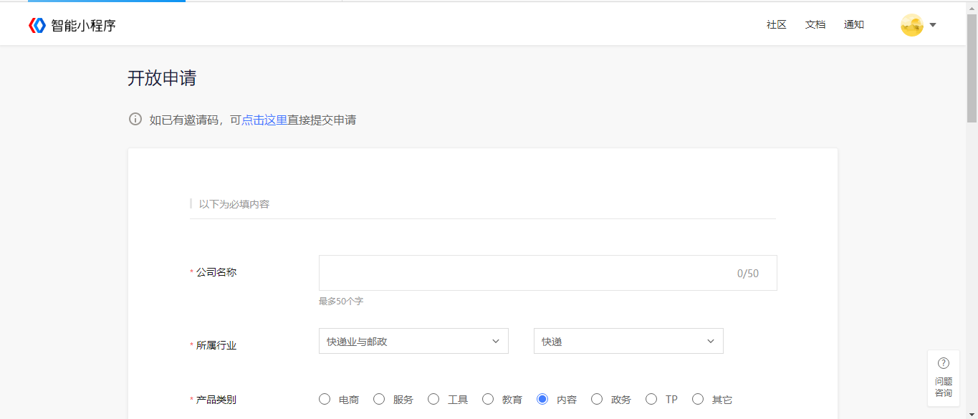
Task: Expand the 快递 sub-industry dropdown
Action: [x=628, y=341]
